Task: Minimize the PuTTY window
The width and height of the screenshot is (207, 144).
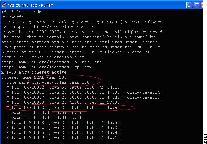Action: click(x=190, y=5)
